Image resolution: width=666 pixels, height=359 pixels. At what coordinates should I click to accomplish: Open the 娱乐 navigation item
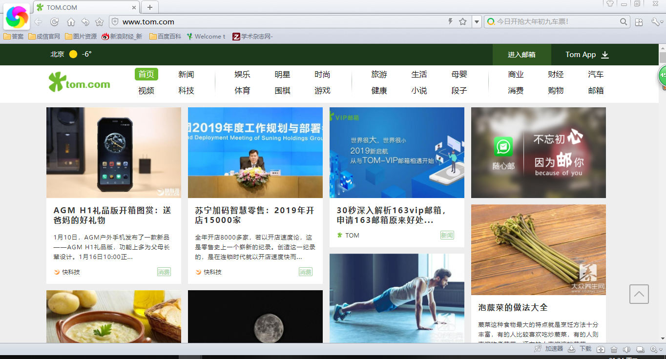(x=242, y=74)
